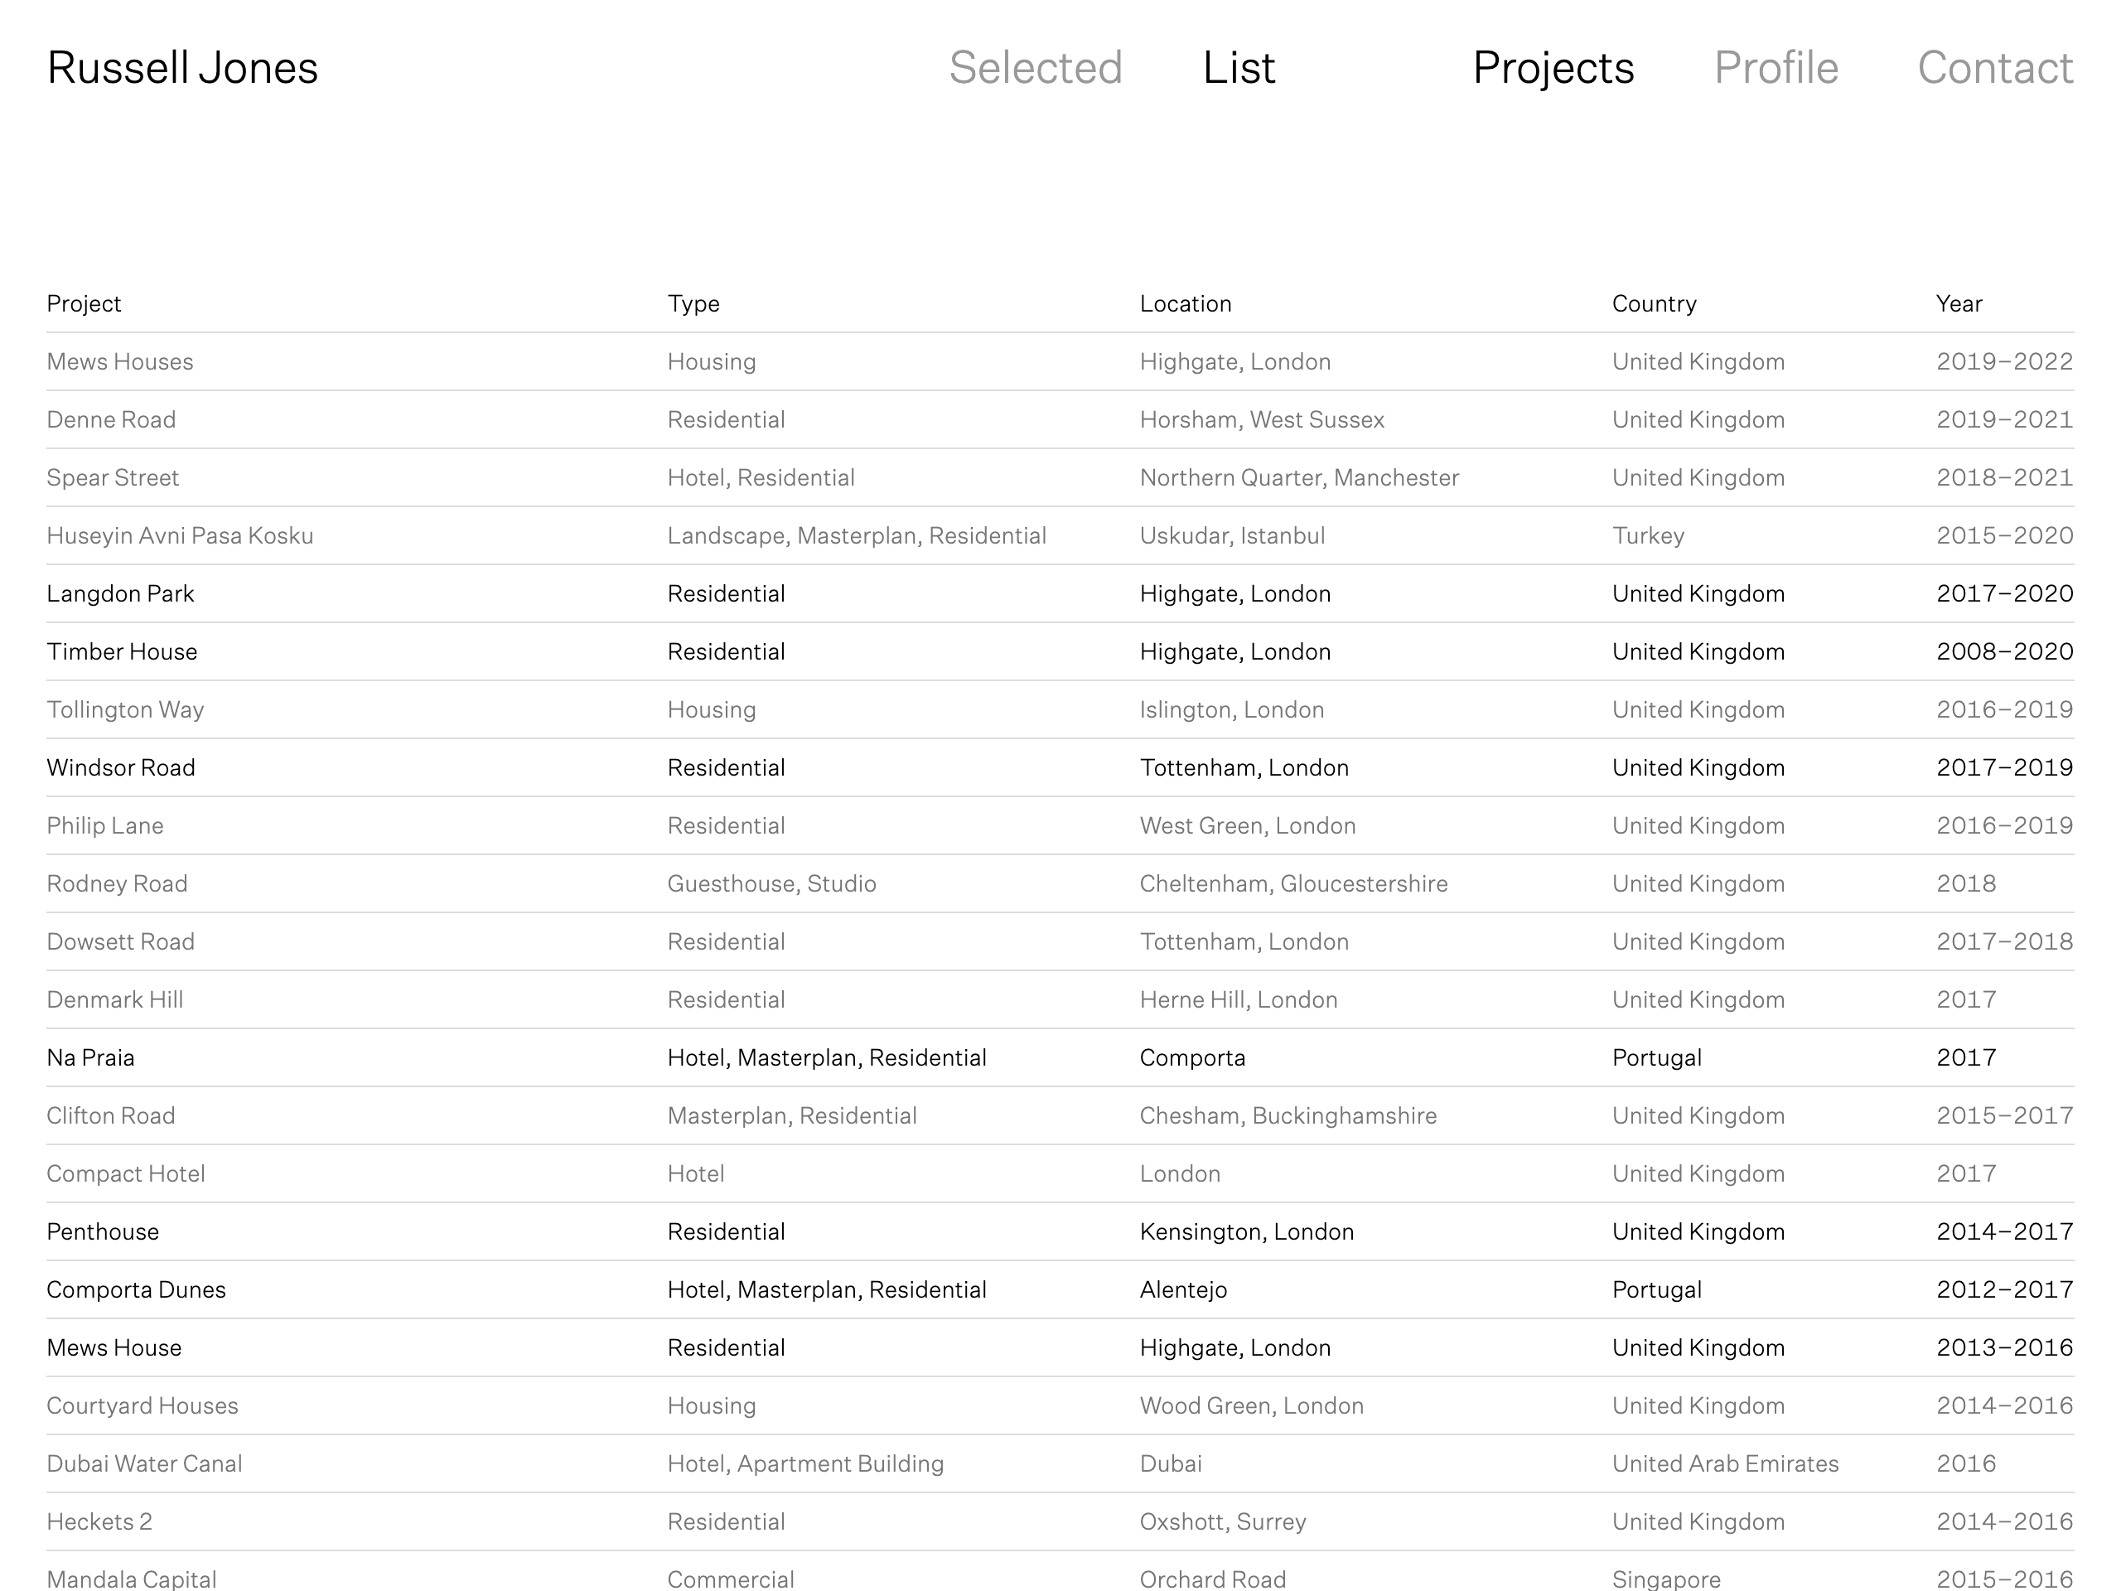
Task: Select the Huseyin Avni Pasa Kosku row
Action: (x=1060, y=536)
